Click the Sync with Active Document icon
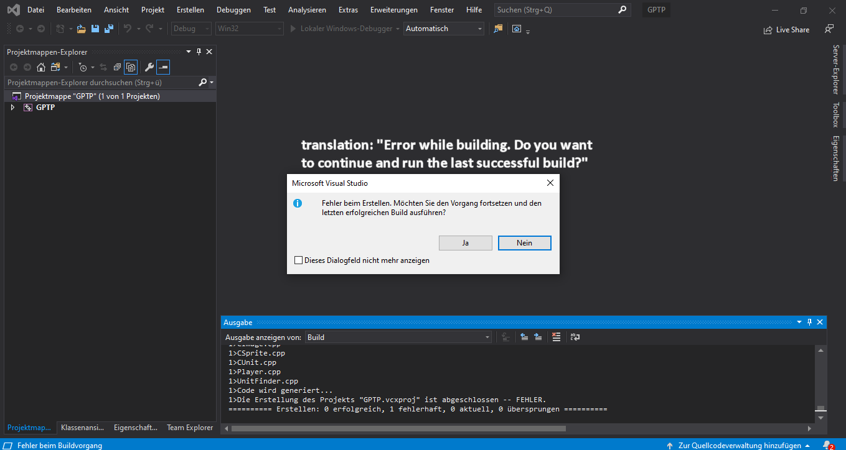 pos(103,67)
